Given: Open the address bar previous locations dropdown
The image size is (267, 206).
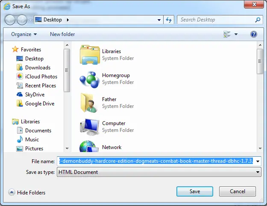Looking at the screenshot, I should [159, 20].
